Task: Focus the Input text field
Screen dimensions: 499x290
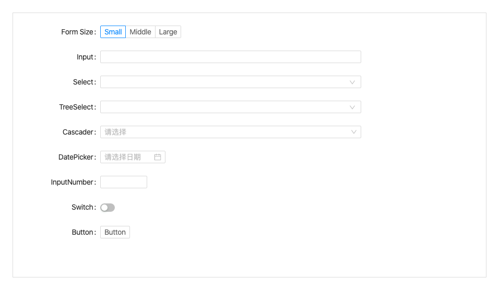Action: (230, 57)
